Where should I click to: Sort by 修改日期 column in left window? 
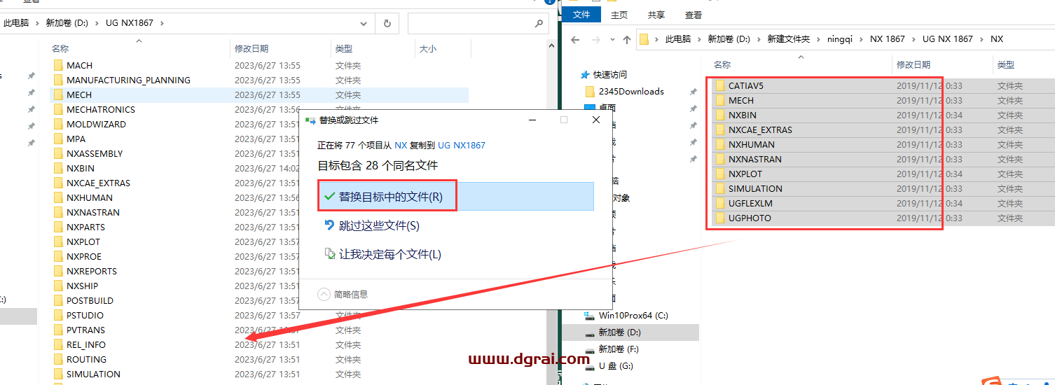[x=251, y=49]
